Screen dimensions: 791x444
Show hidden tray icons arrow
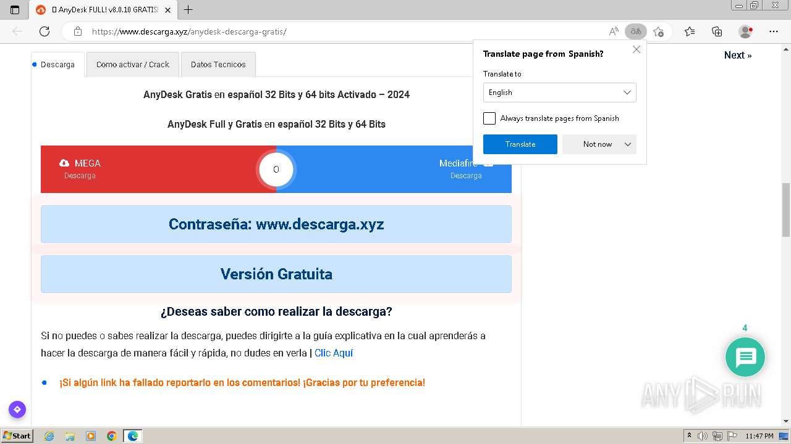[689, 436]
